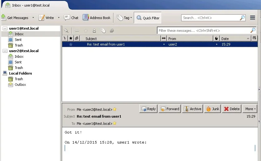Toggle the attachments quick filter
This screenshot has height=161, width=261.
tap(112, 31)
